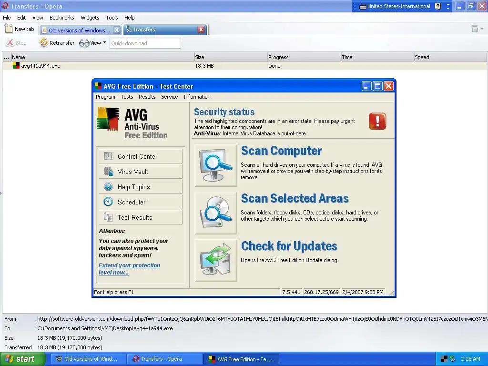The width and height of the screenshot is (488, 366).
Task: Click the Stop transfer icon
Action: coord(10,42)
